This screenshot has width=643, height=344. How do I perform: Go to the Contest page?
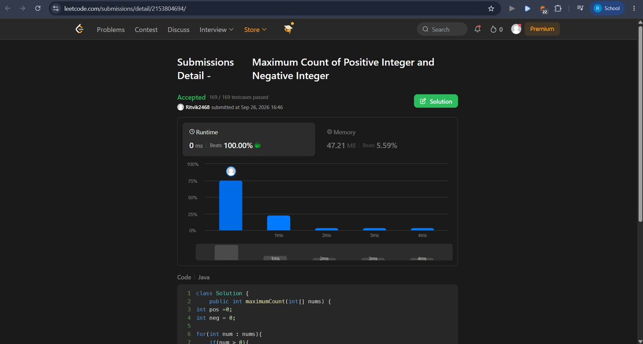click(x=146, y=30)
